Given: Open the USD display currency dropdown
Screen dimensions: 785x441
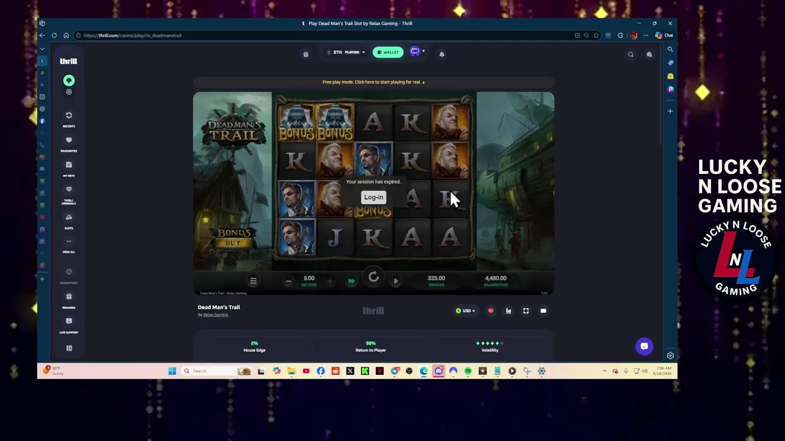Looking at the screenshot, I should point(465,311).
